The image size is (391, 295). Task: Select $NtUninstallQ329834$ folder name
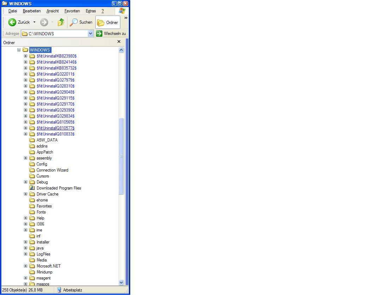55,116
